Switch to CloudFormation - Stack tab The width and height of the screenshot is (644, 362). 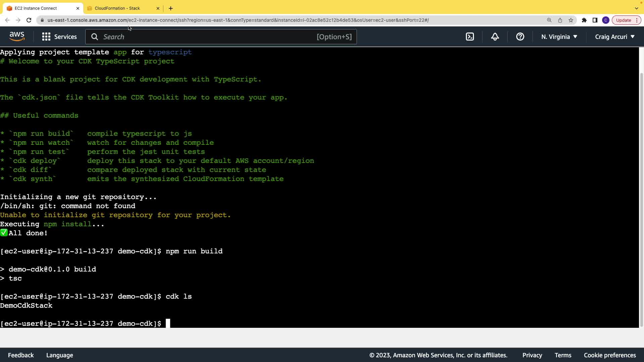(x=117, y=8)
